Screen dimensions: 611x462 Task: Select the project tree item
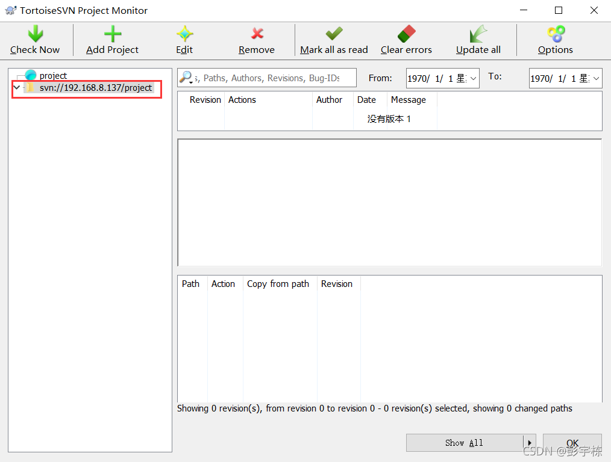point(53,75)
